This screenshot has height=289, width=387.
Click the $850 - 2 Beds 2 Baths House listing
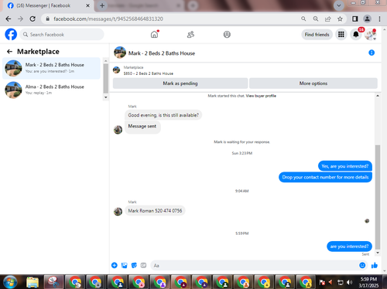click(x=148, y=73)
